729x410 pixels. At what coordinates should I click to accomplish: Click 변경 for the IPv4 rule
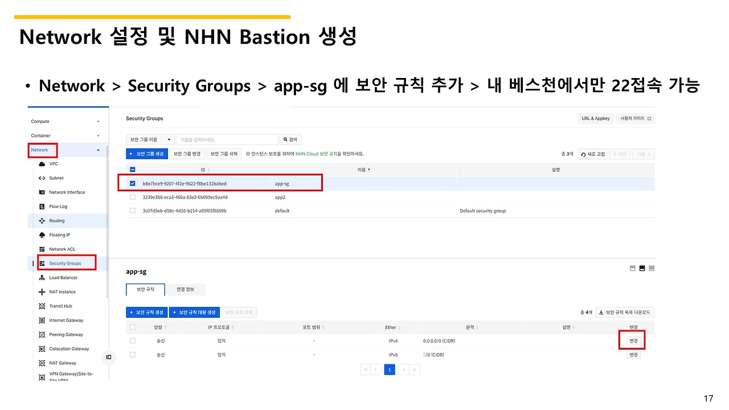coord(633,341)
